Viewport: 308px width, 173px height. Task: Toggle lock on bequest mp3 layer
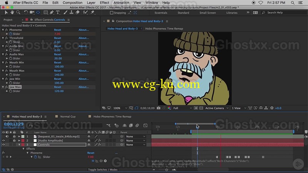point(14,136)
